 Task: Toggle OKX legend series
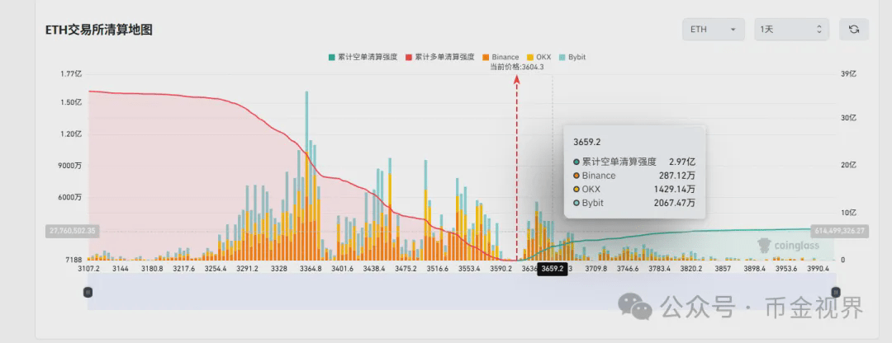pyautogui.click(x=539, y=58)
